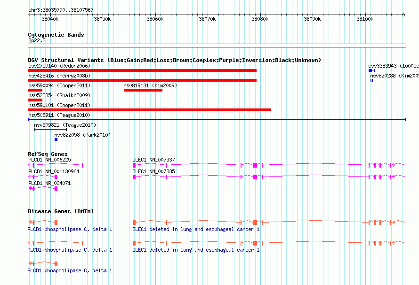The height and width of the screenshot is (285, 419).
Task: Select the DGV Structural Variants track title
Action: click(x=175, y=60)
